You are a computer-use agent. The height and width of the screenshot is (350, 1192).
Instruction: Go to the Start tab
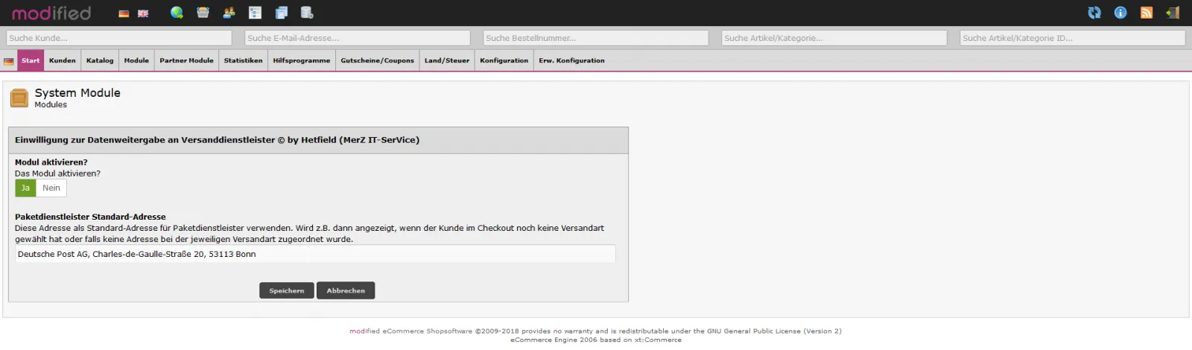31,61
